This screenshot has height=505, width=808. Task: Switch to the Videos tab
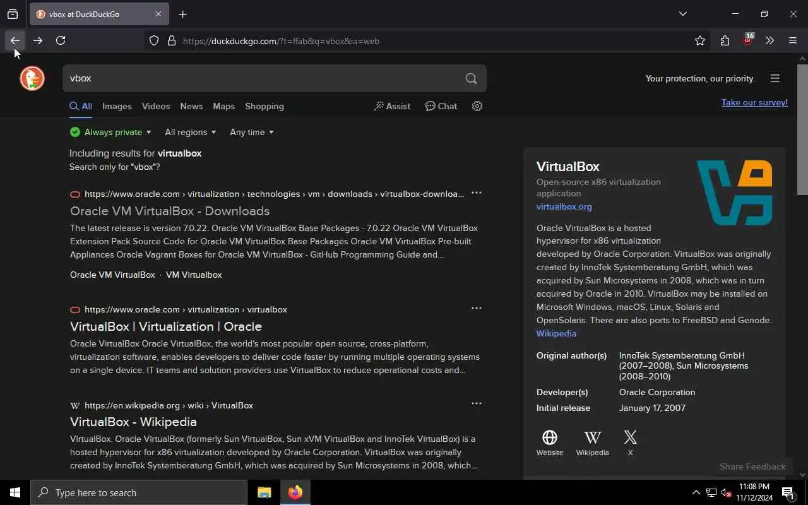coord(156,106)
